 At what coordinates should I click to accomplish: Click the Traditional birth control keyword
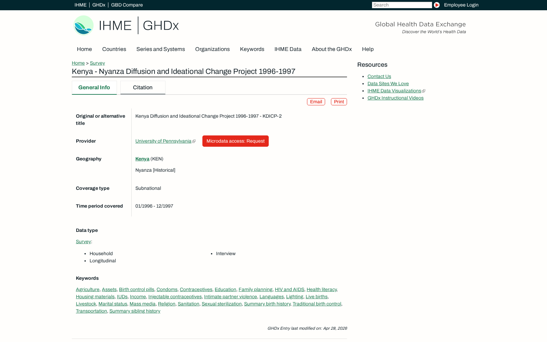click(317, 304)
